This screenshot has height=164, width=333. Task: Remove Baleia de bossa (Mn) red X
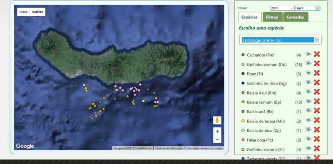click(x=316, y=120)
